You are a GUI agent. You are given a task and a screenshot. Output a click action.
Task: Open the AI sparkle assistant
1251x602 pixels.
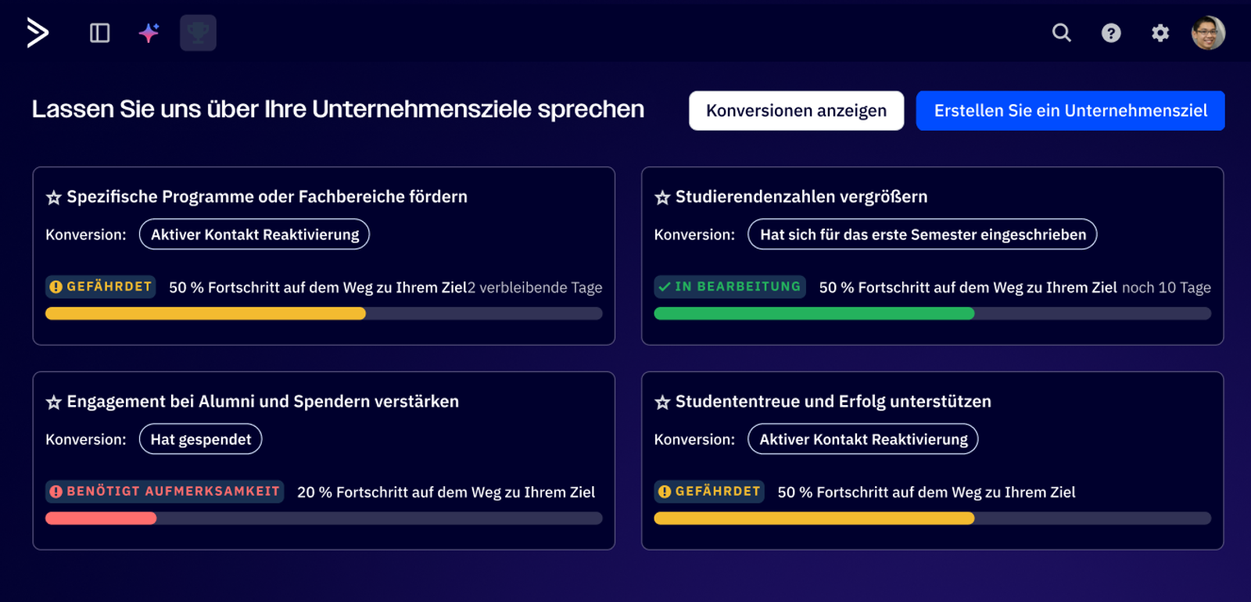click(x=149, y=33)
